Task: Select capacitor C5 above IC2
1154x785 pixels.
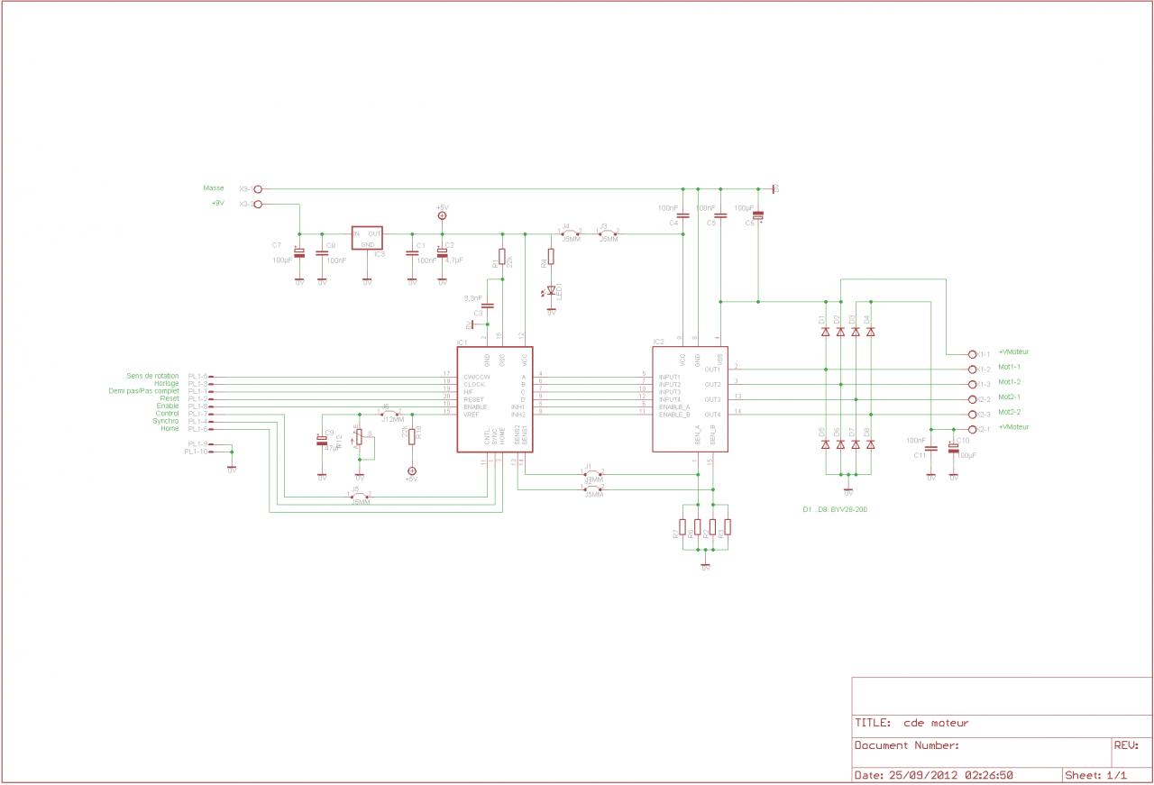Action: pos(720,215)
